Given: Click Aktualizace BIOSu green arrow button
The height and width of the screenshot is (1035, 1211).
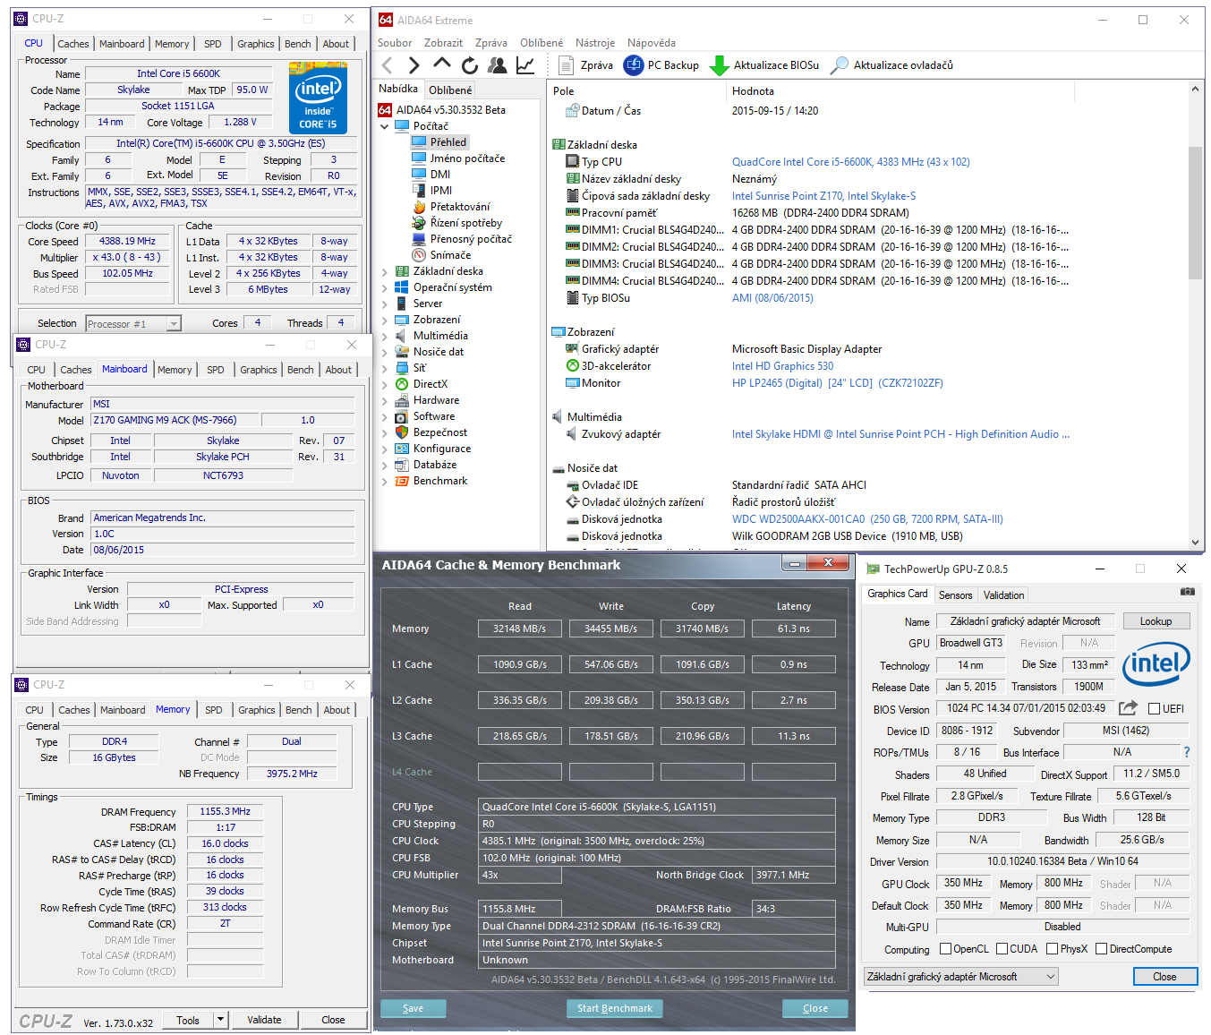Looking at the screenshot, I should 764,65.
